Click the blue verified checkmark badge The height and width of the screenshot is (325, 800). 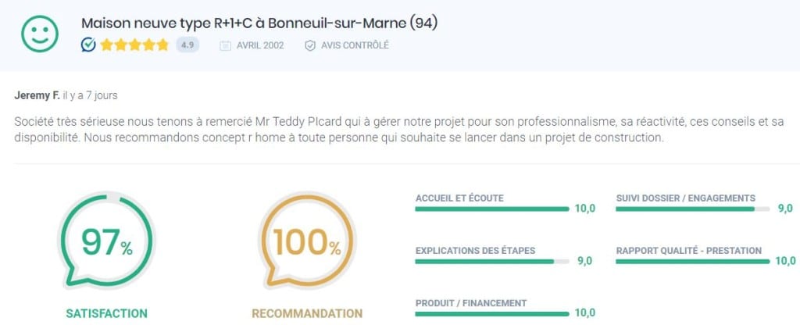88,45
